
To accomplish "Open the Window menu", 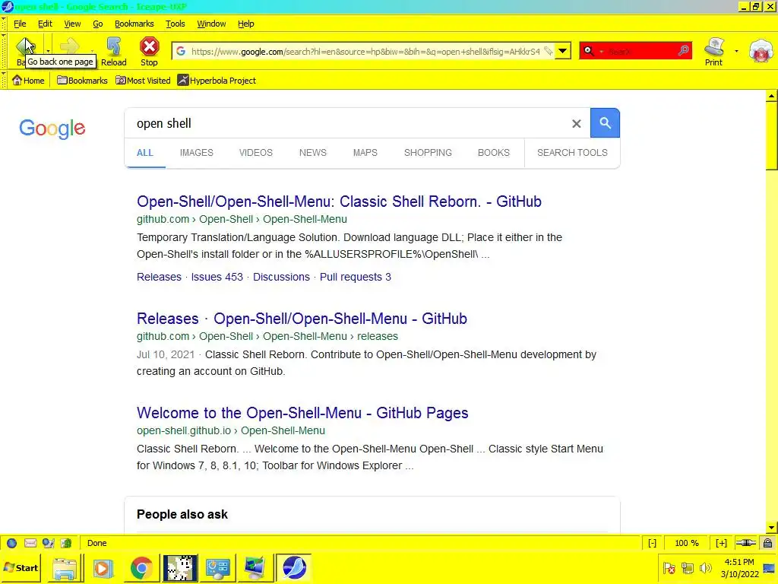I will (x=211, y=24).
